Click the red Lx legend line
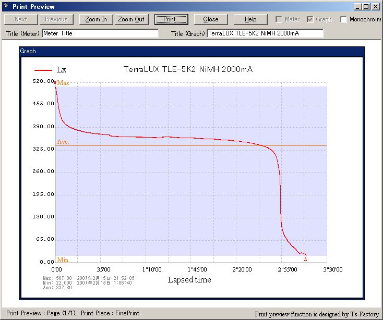Screen dimensions: 383x320 43,70
